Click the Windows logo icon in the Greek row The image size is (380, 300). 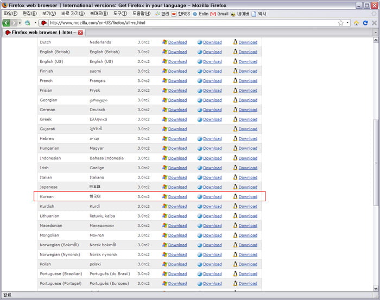click(x=165, y=119)
